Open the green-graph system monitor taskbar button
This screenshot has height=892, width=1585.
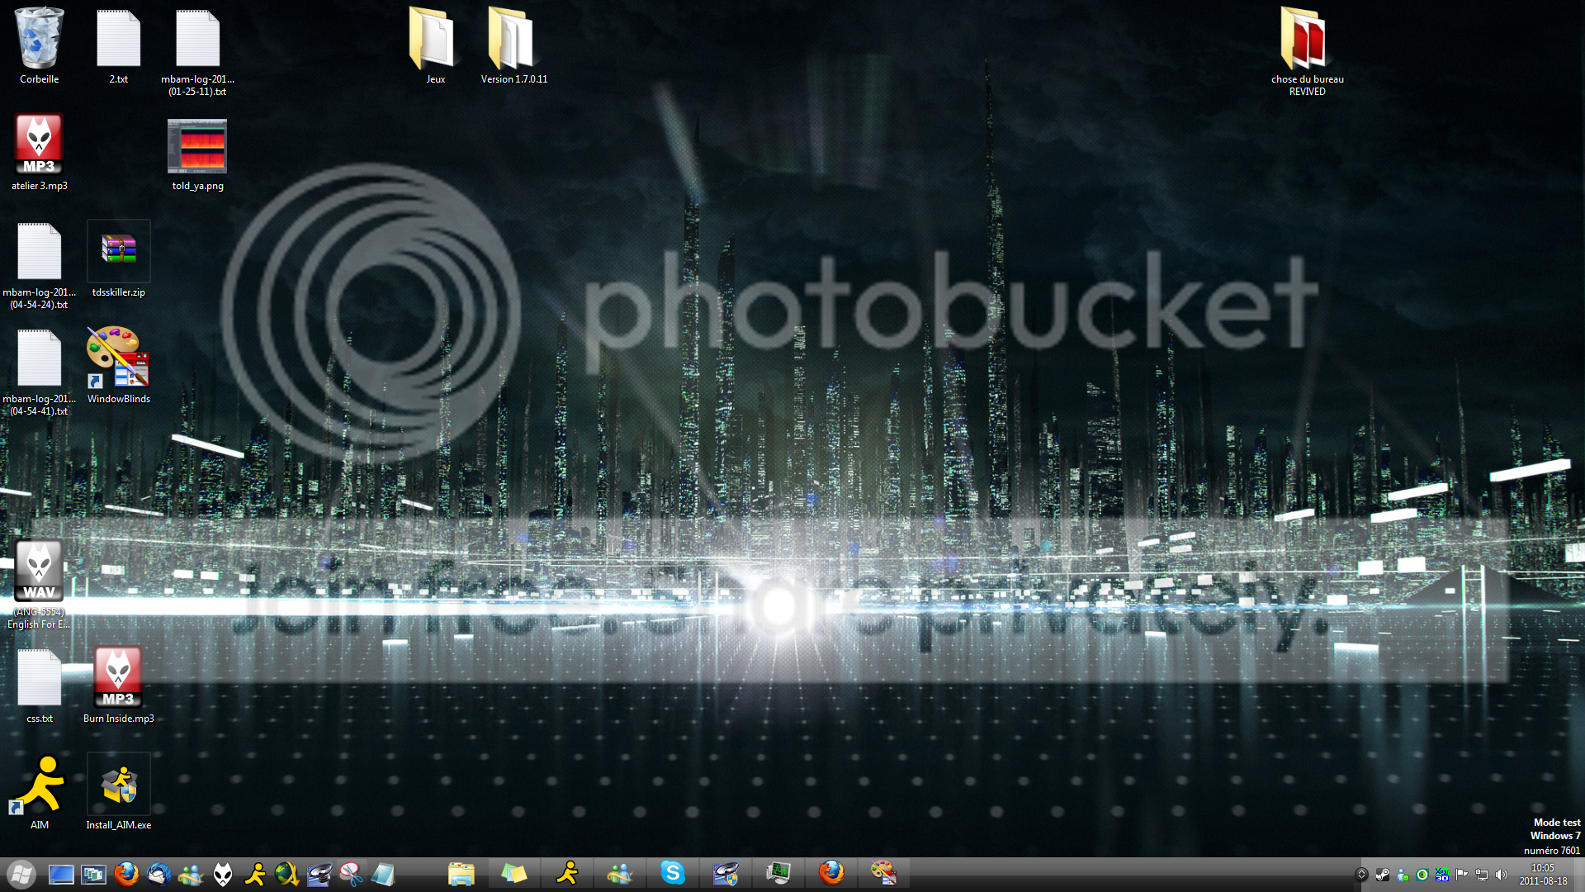[x=778, y=874]
